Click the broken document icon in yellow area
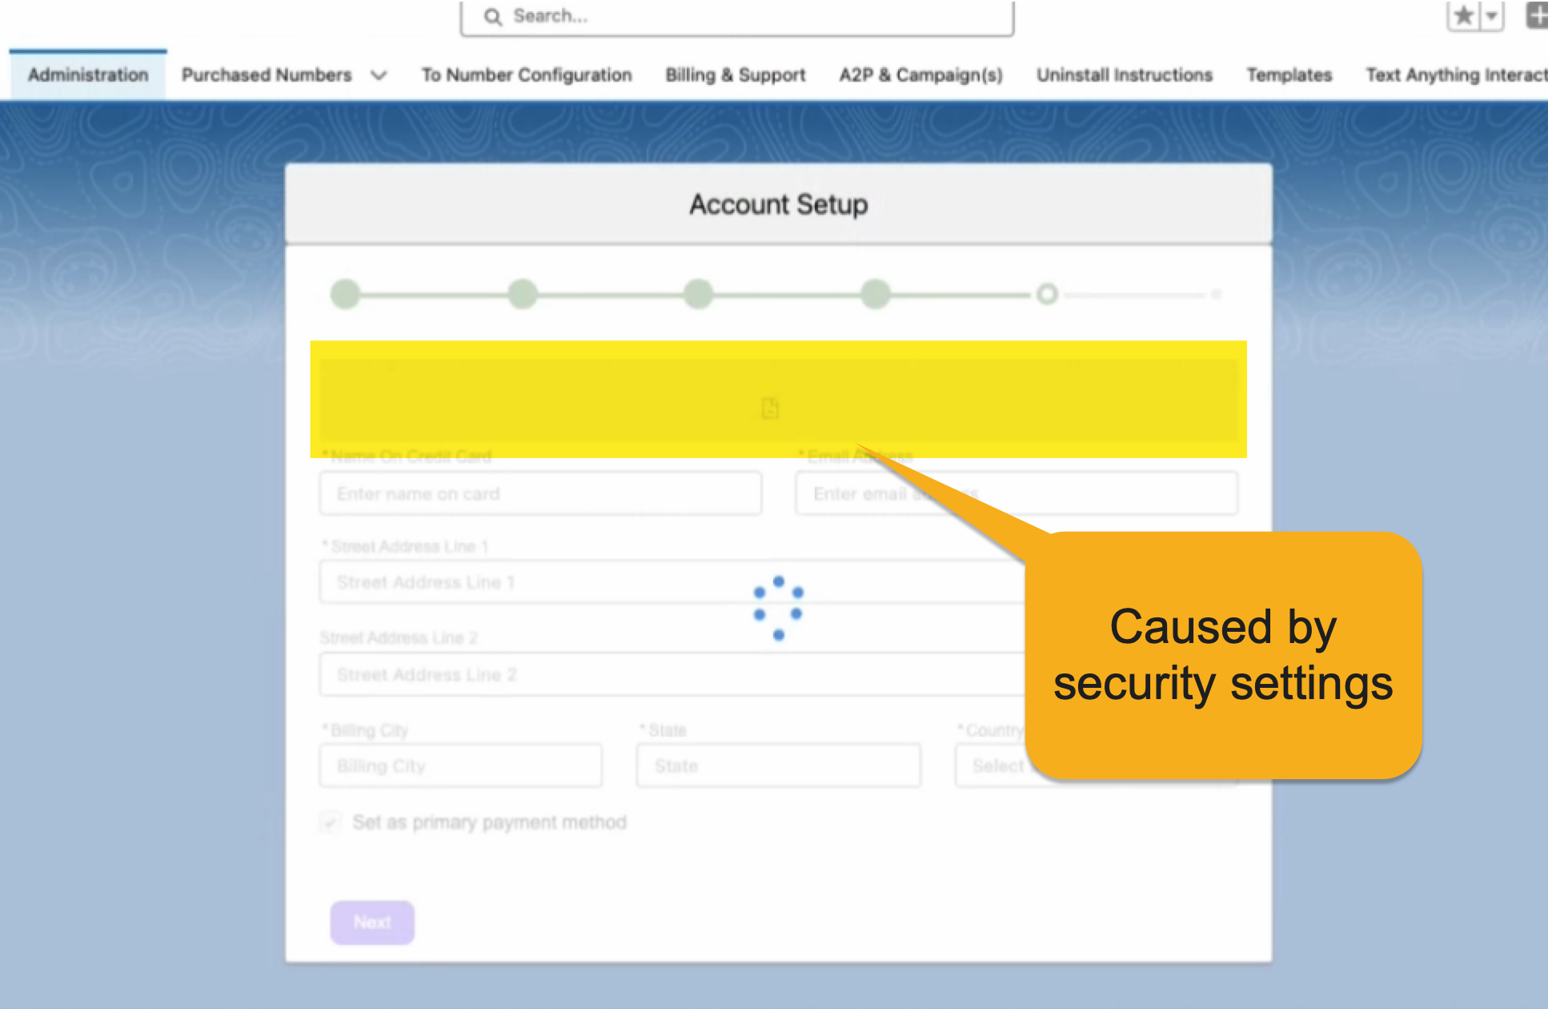 click(x=770, y=408)
